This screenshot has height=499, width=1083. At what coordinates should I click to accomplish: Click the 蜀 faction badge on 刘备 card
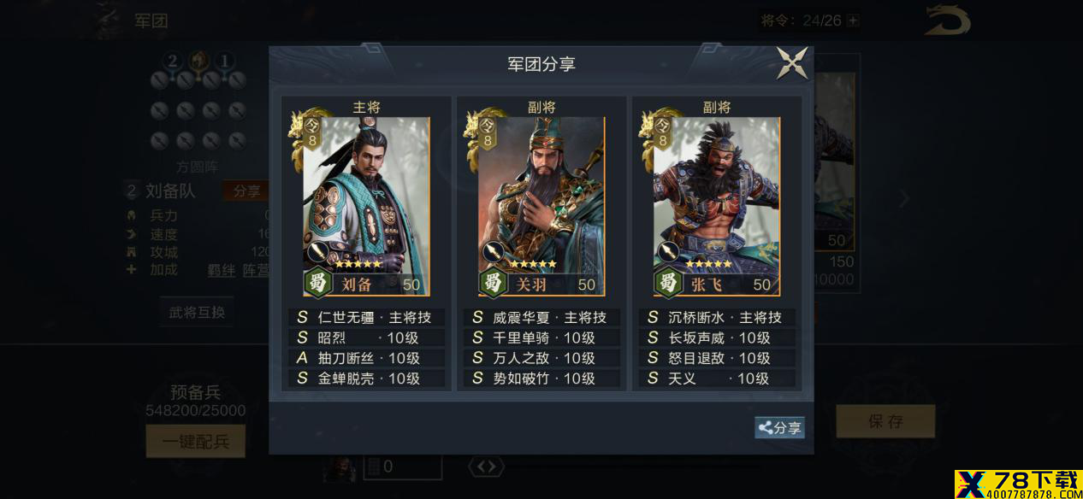[x=319, y=283]
